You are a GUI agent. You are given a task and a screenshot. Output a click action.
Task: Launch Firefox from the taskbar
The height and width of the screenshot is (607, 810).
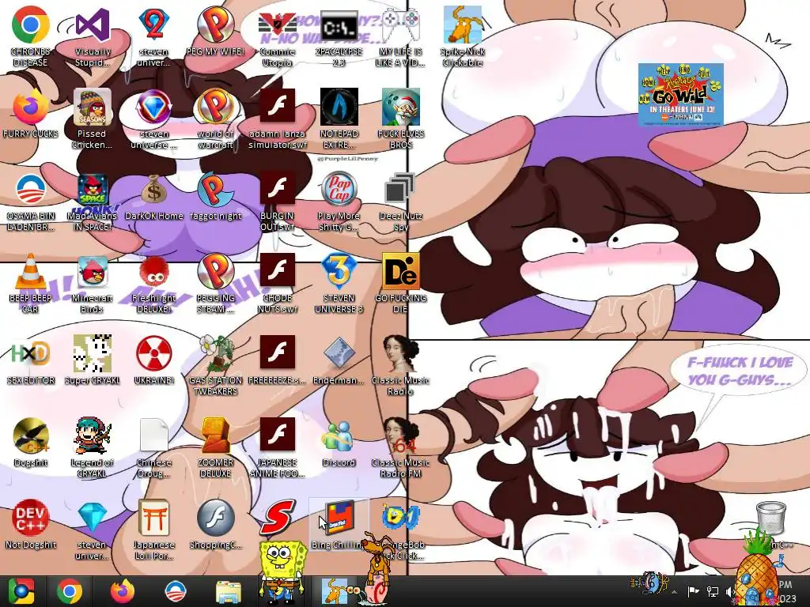point(123,591)
